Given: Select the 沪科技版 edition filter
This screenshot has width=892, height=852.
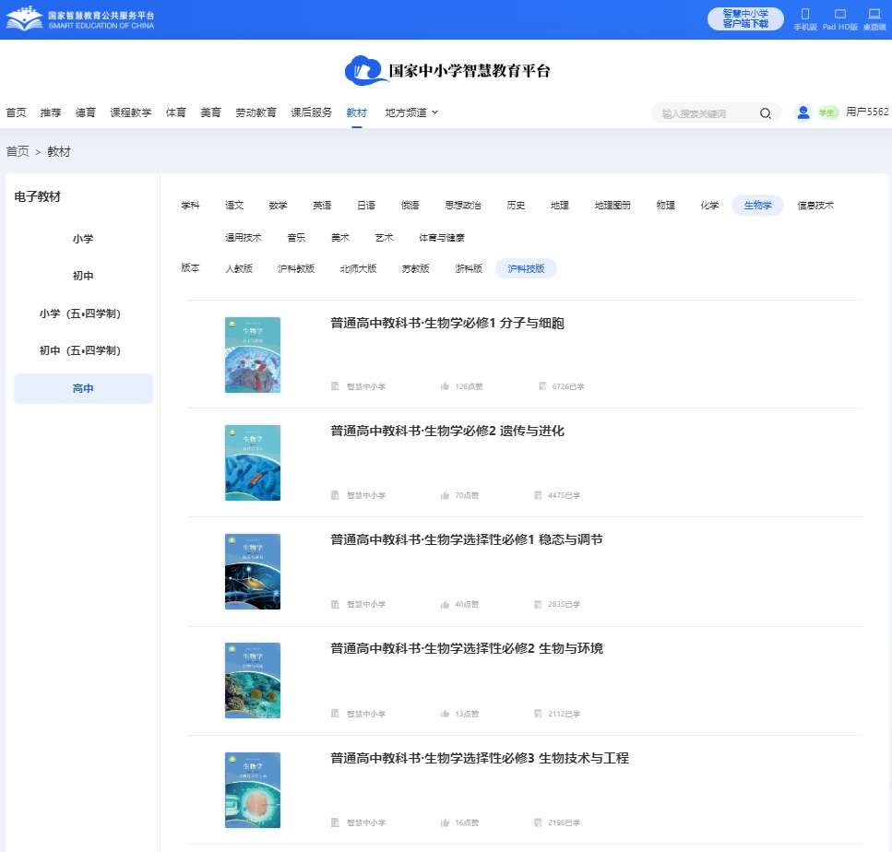Looking at the screenshot, I should point(526,267).
